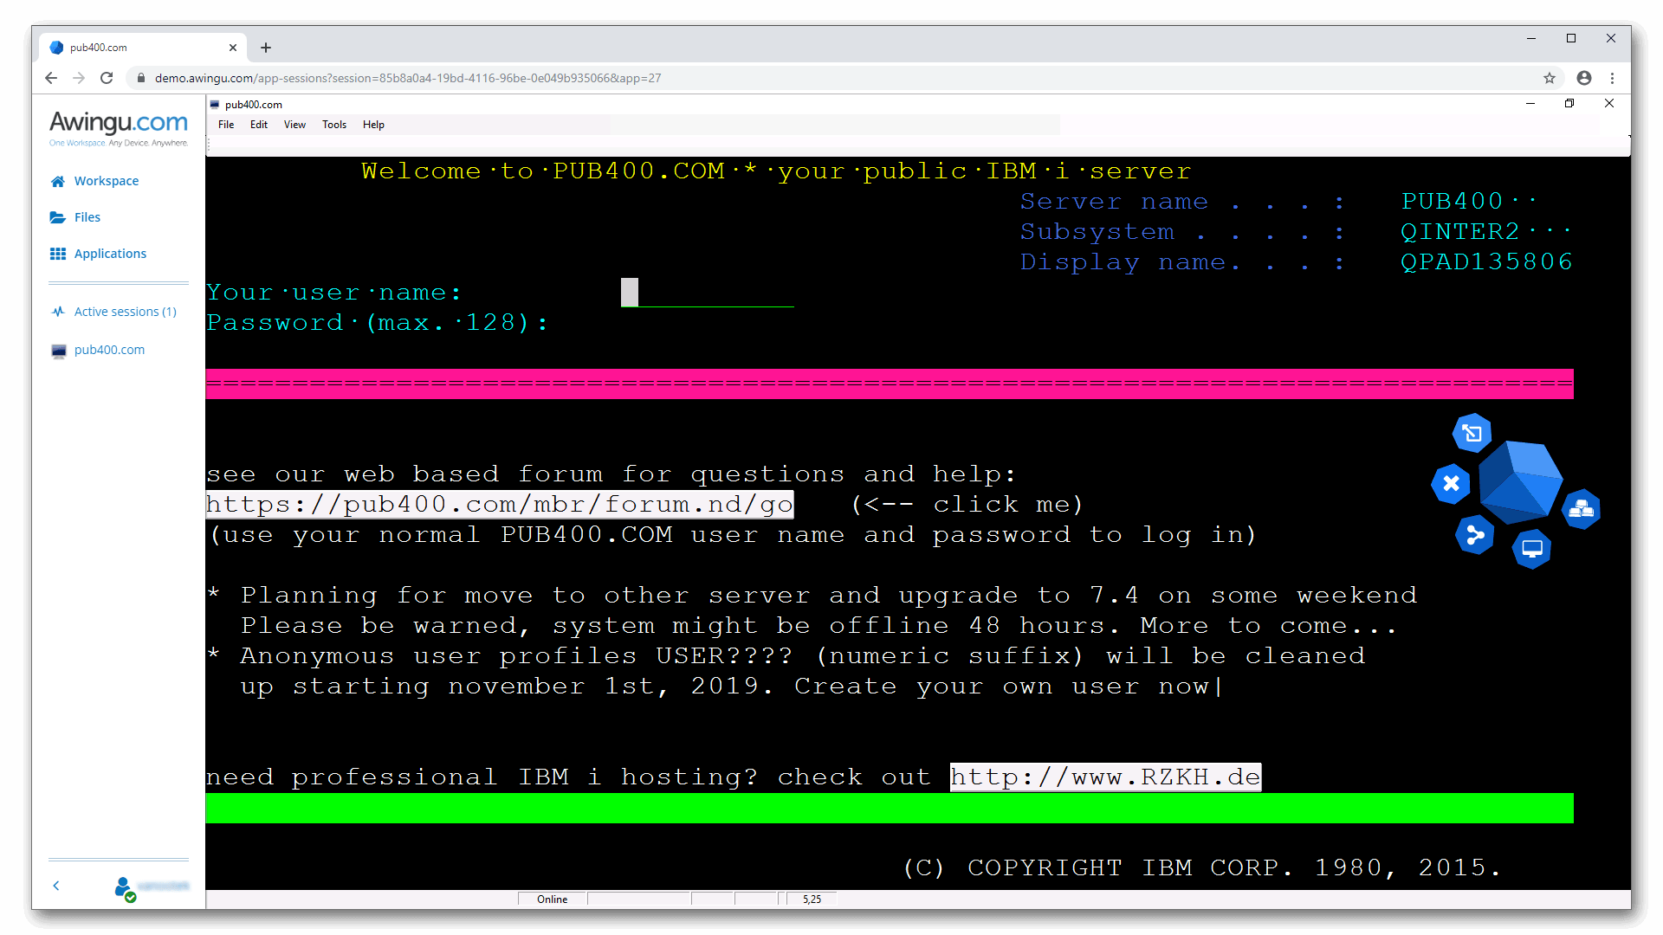Click the 'Password (max. 128):' label
Screen dimensions: 1663x935
tap(378, 322)
